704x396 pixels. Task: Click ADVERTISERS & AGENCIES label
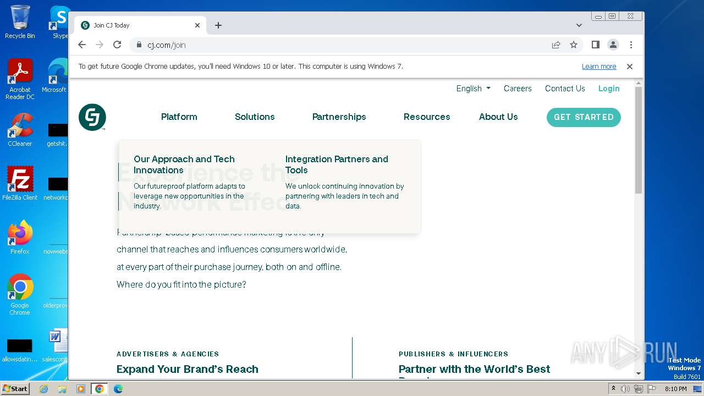[x=168, y=354]
